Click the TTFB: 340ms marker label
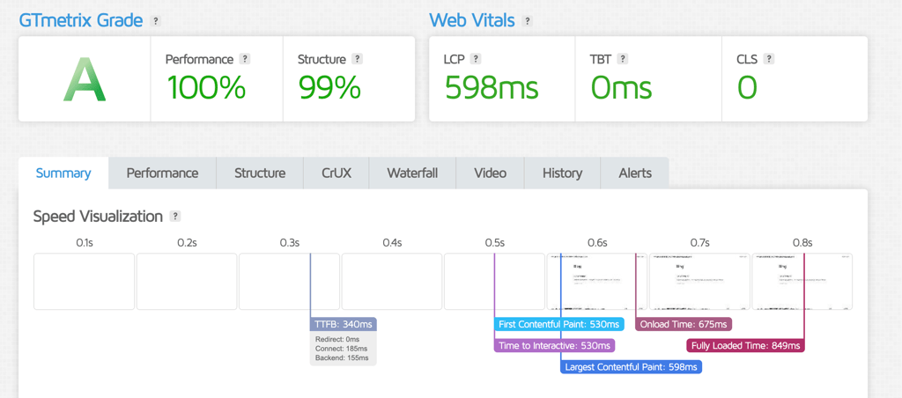Screen dimensions: 902x398 click(x=344, y=324)
